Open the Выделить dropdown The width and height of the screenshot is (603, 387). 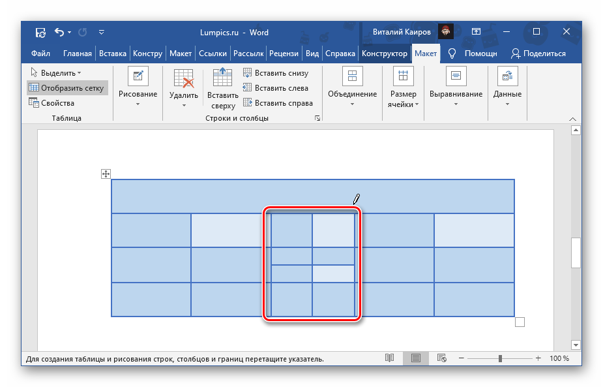click(56, 73)
